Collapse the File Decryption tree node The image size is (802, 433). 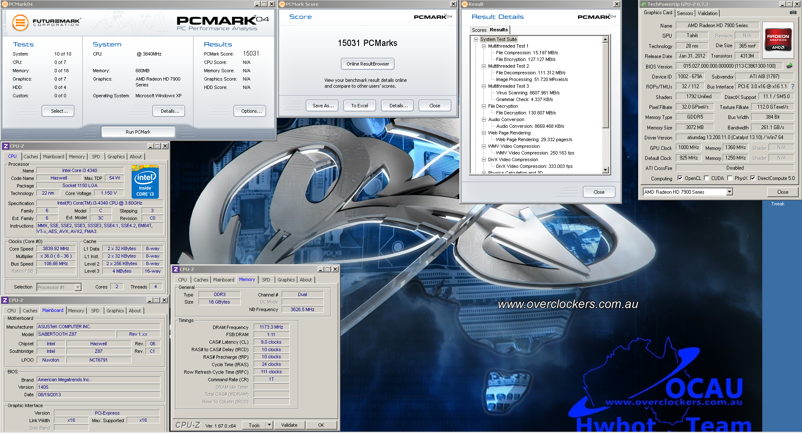click(x=484, y=106)
